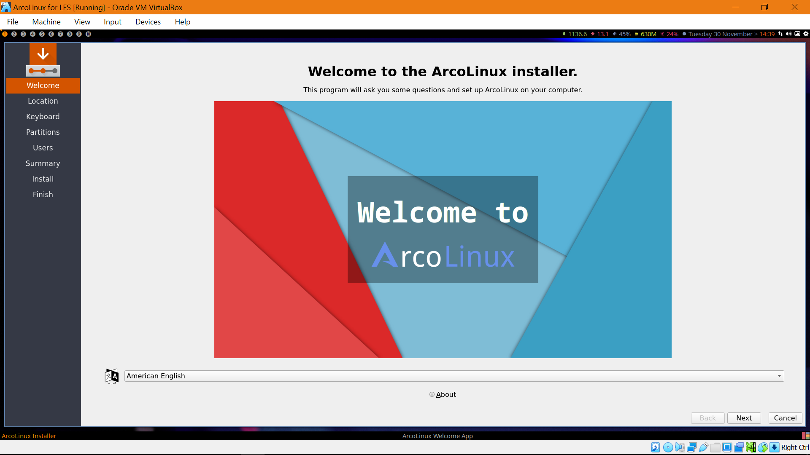The image size is (810, 455).
Task: Switch to workspace 2 in top bar
Action: point(14,34)
